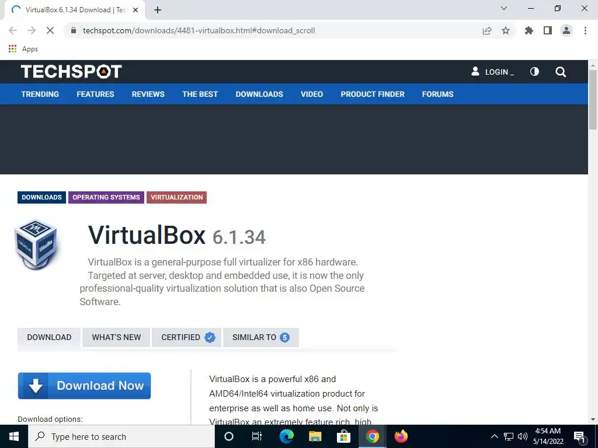Image resolution: width=598 pixels, height=448 pixels.
Task: Open THE BEST menu item
Action: point(200,94)
